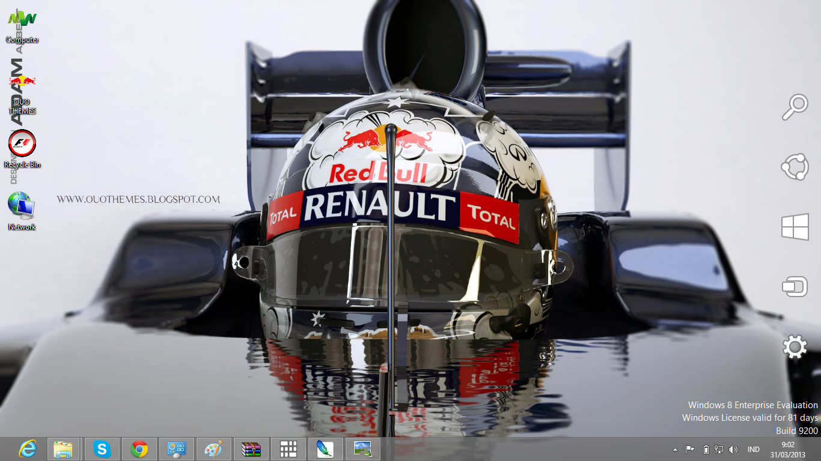Open the Devices charm

pos(795,287)
